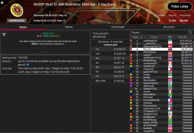This screenshot has height=133, width=194.
Task: Sort the list by Results column
Action: pos(183,37)
